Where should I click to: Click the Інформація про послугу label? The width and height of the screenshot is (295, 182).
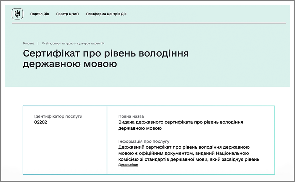144,141
